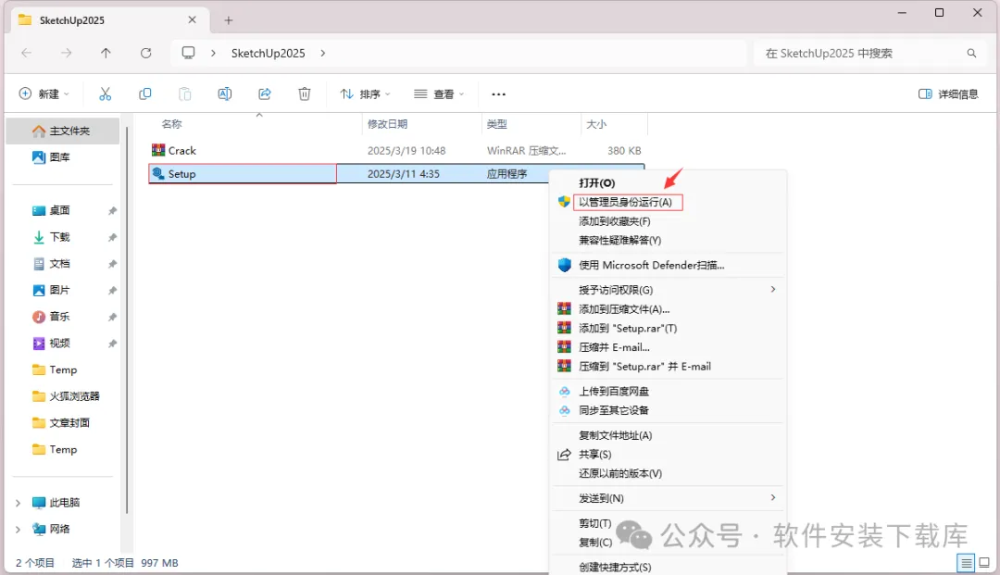This screenshot has height=575, width=1000.
Task: Click the This PC monitor icon in address bar
Action: (x=188, y=53)
